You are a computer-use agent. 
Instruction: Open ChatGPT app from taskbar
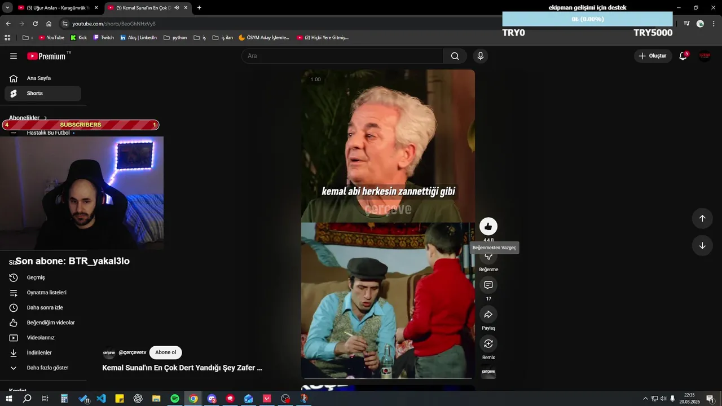point(138,399)
